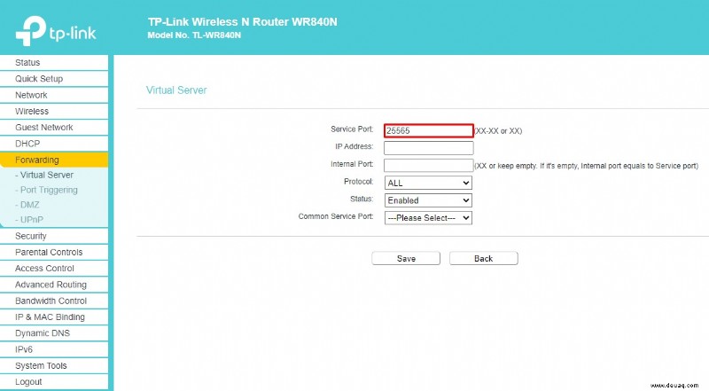This screenshot has height=391, width=709.
Task: Click the IP Address input field
Action: 429,148
